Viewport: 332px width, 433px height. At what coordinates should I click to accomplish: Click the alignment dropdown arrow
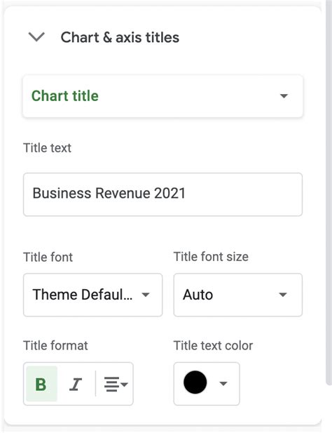pos(125,384)
